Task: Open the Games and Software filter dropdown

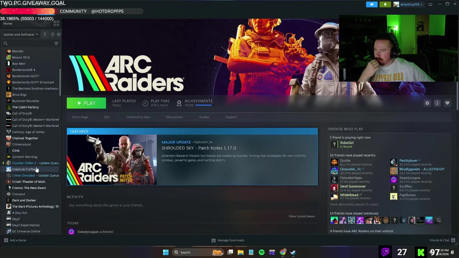Action: tap(21, 34)
